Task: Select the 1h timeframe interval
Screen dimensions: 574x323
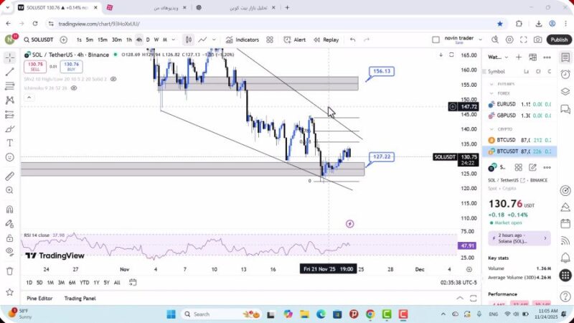Action: [x=128, y=40]
